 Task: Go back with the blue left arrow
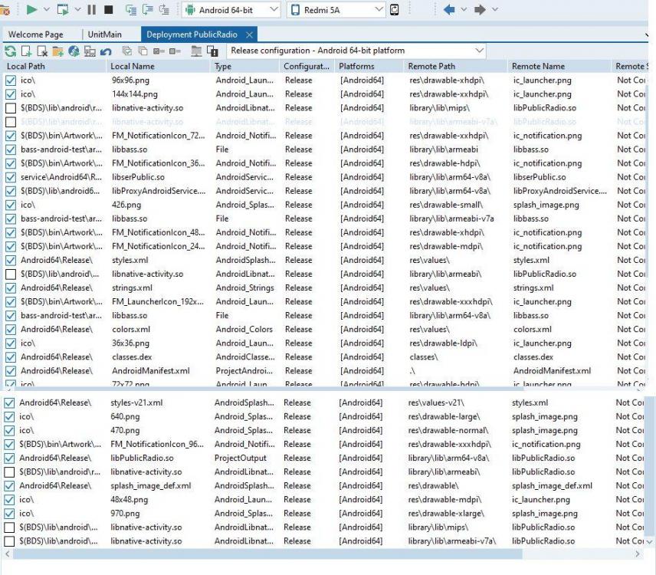click(x=449, y=9)
